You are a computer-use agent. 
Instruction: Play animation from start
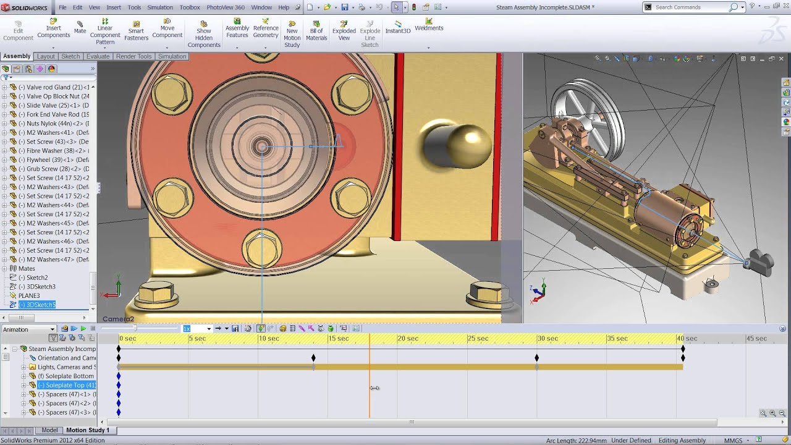pos(74,329)
